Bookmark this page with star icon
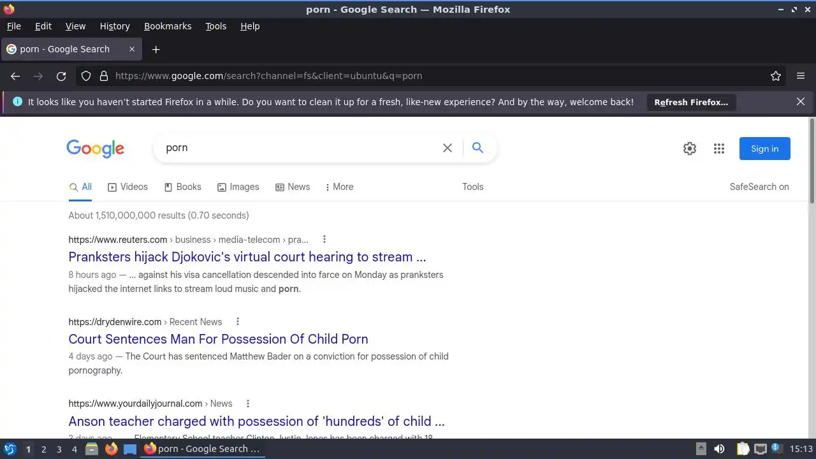 pyautogui.click(x=776, y=76)
